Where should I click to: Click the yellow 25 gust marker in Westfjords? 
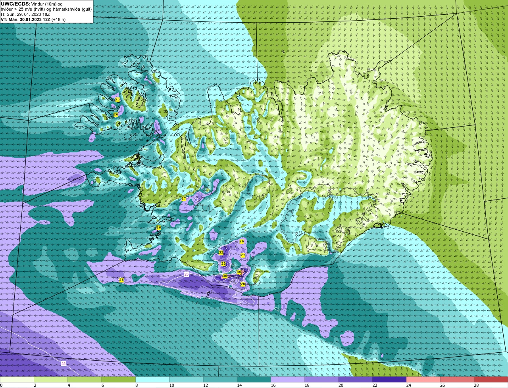click(x=117, y=99)
